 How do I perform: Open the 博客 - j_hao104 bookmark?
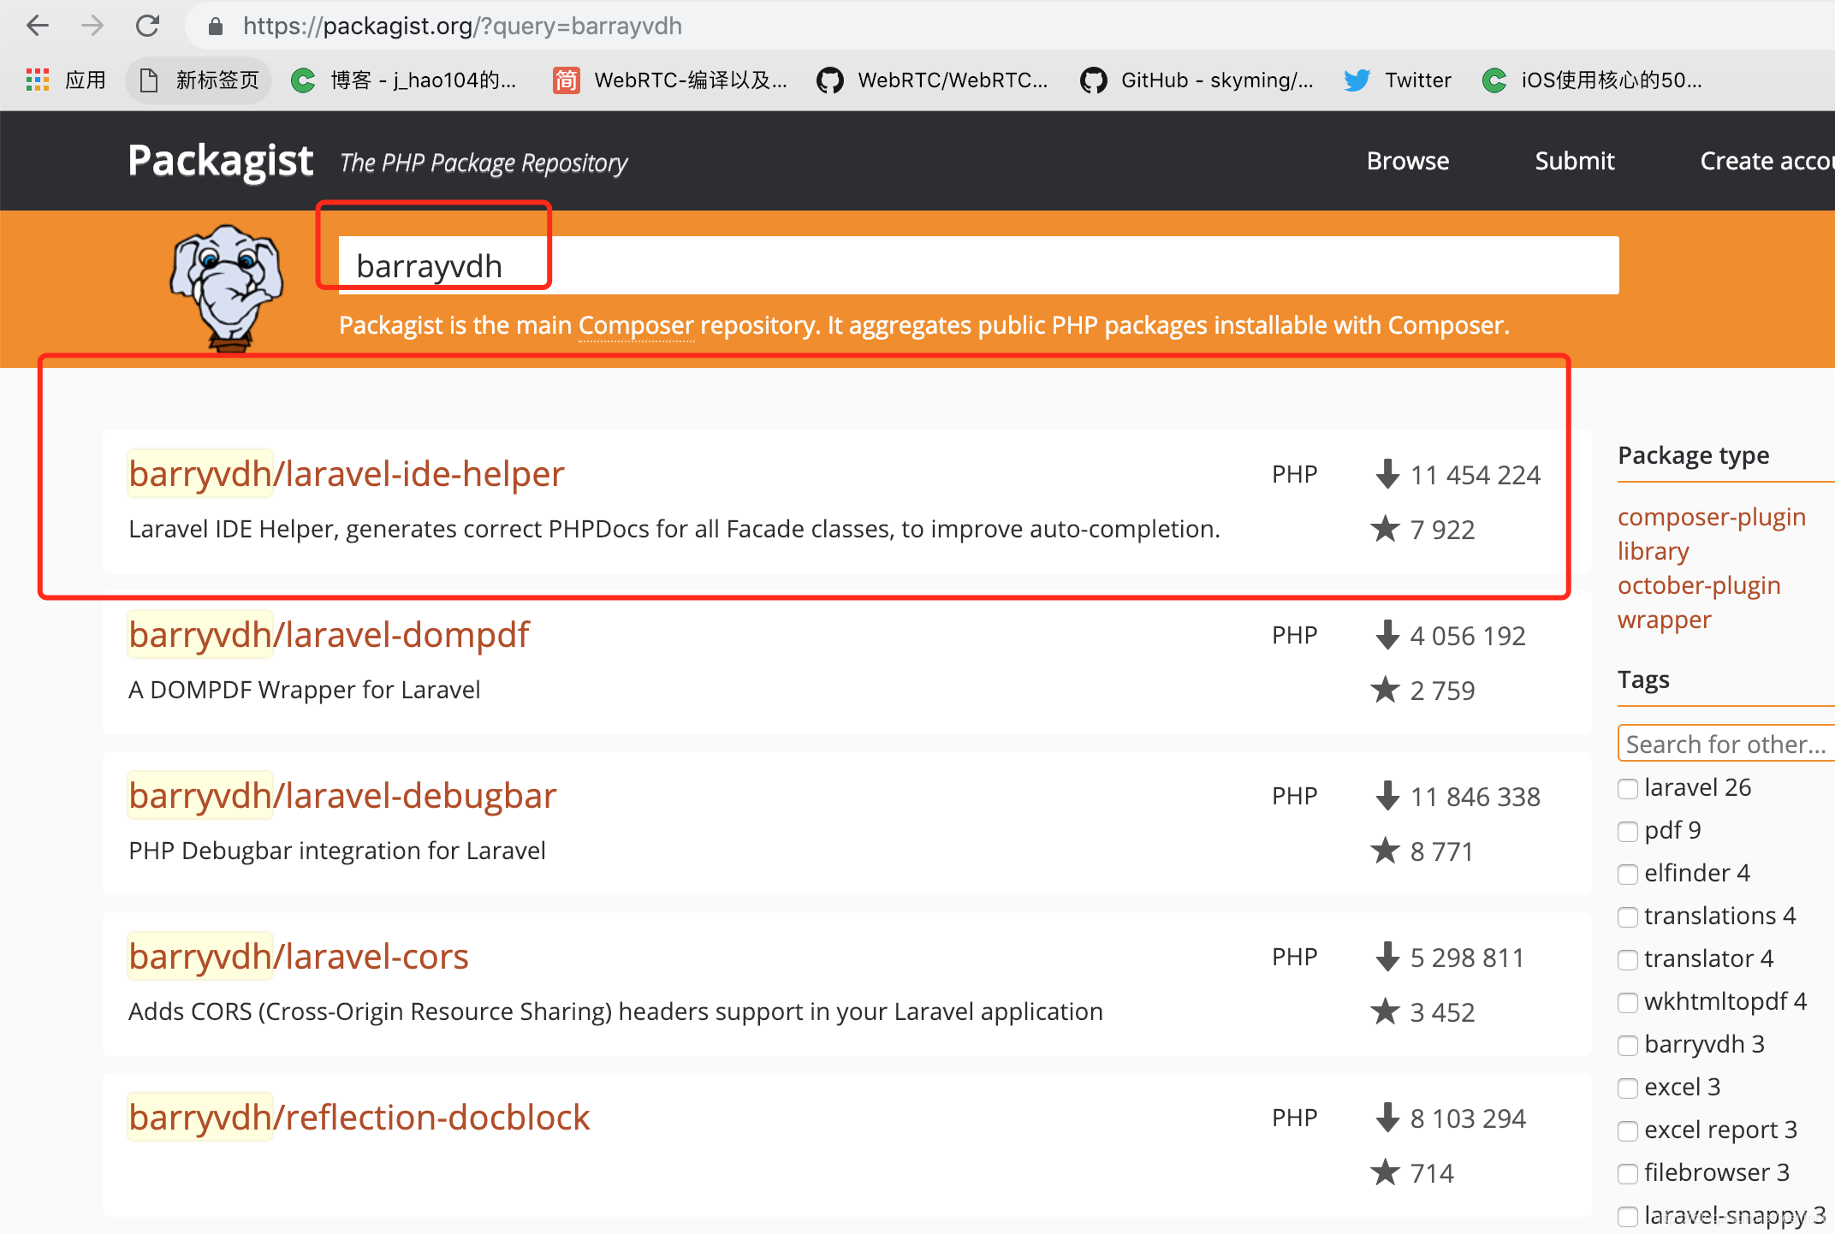404,80
